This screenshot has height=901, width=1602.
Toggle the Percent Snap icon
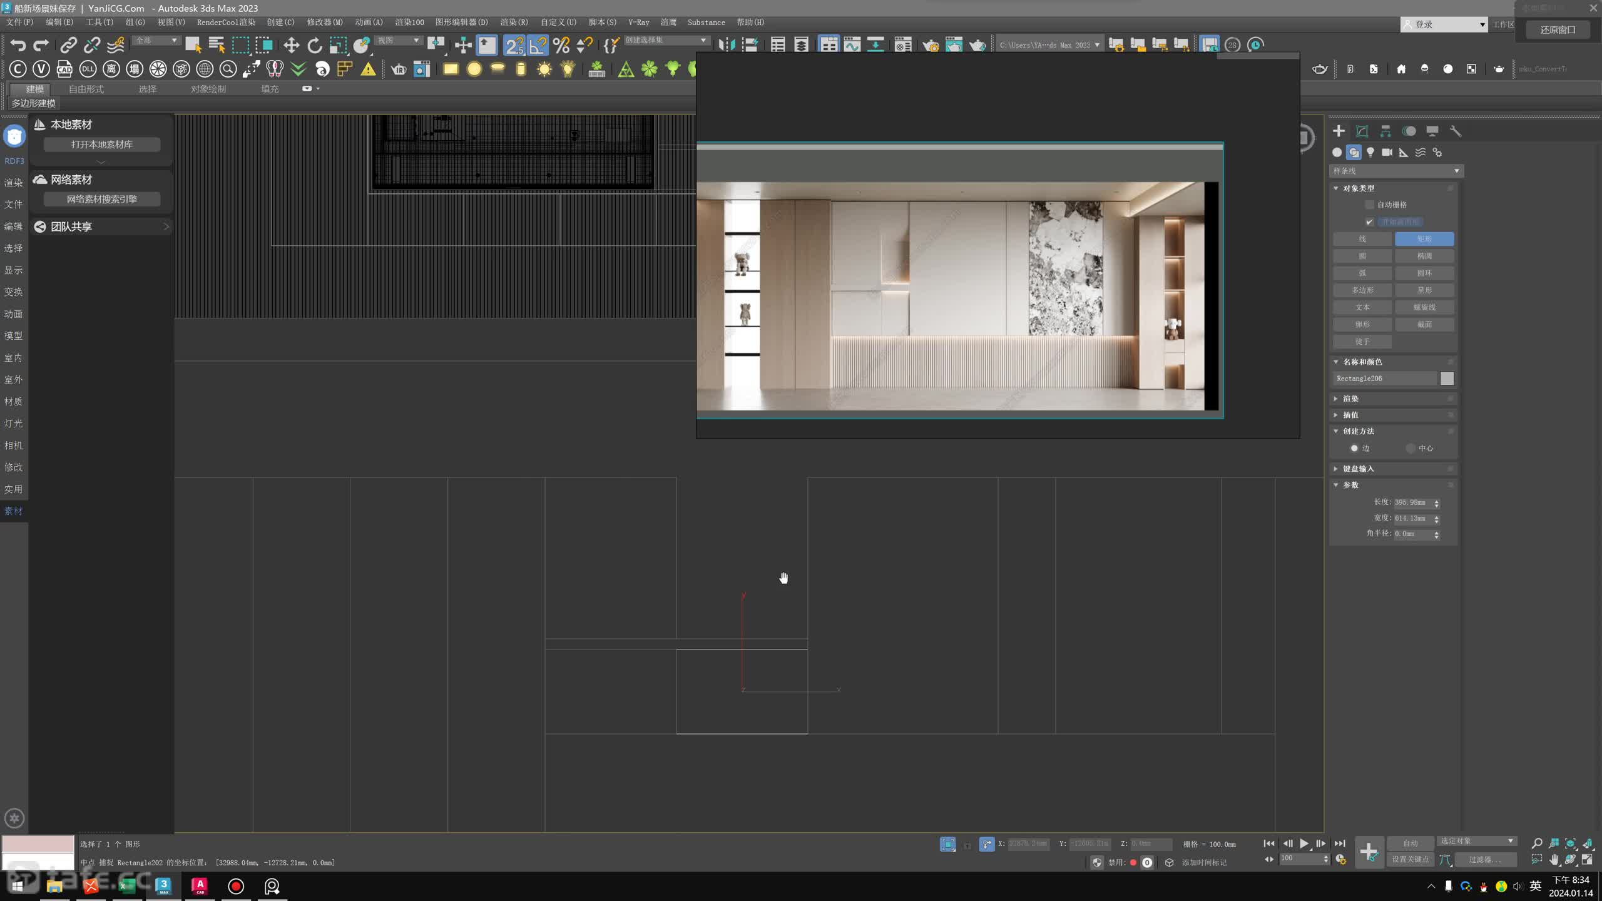(561, 45)
